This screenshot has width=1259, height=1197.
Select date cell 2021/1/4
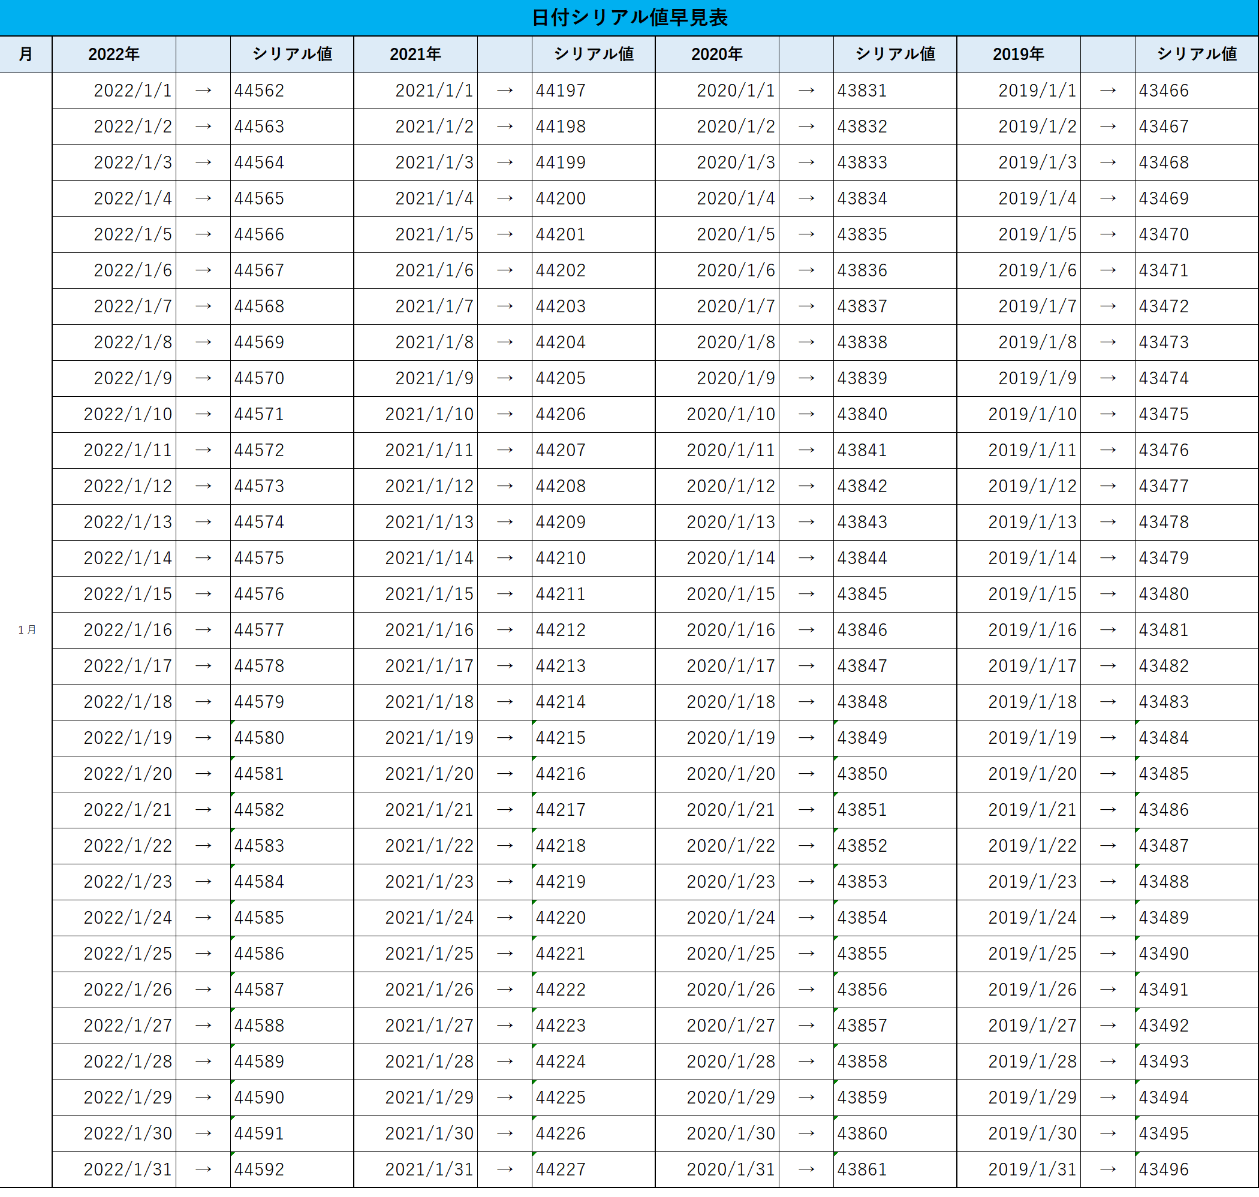tap(415, 198)
